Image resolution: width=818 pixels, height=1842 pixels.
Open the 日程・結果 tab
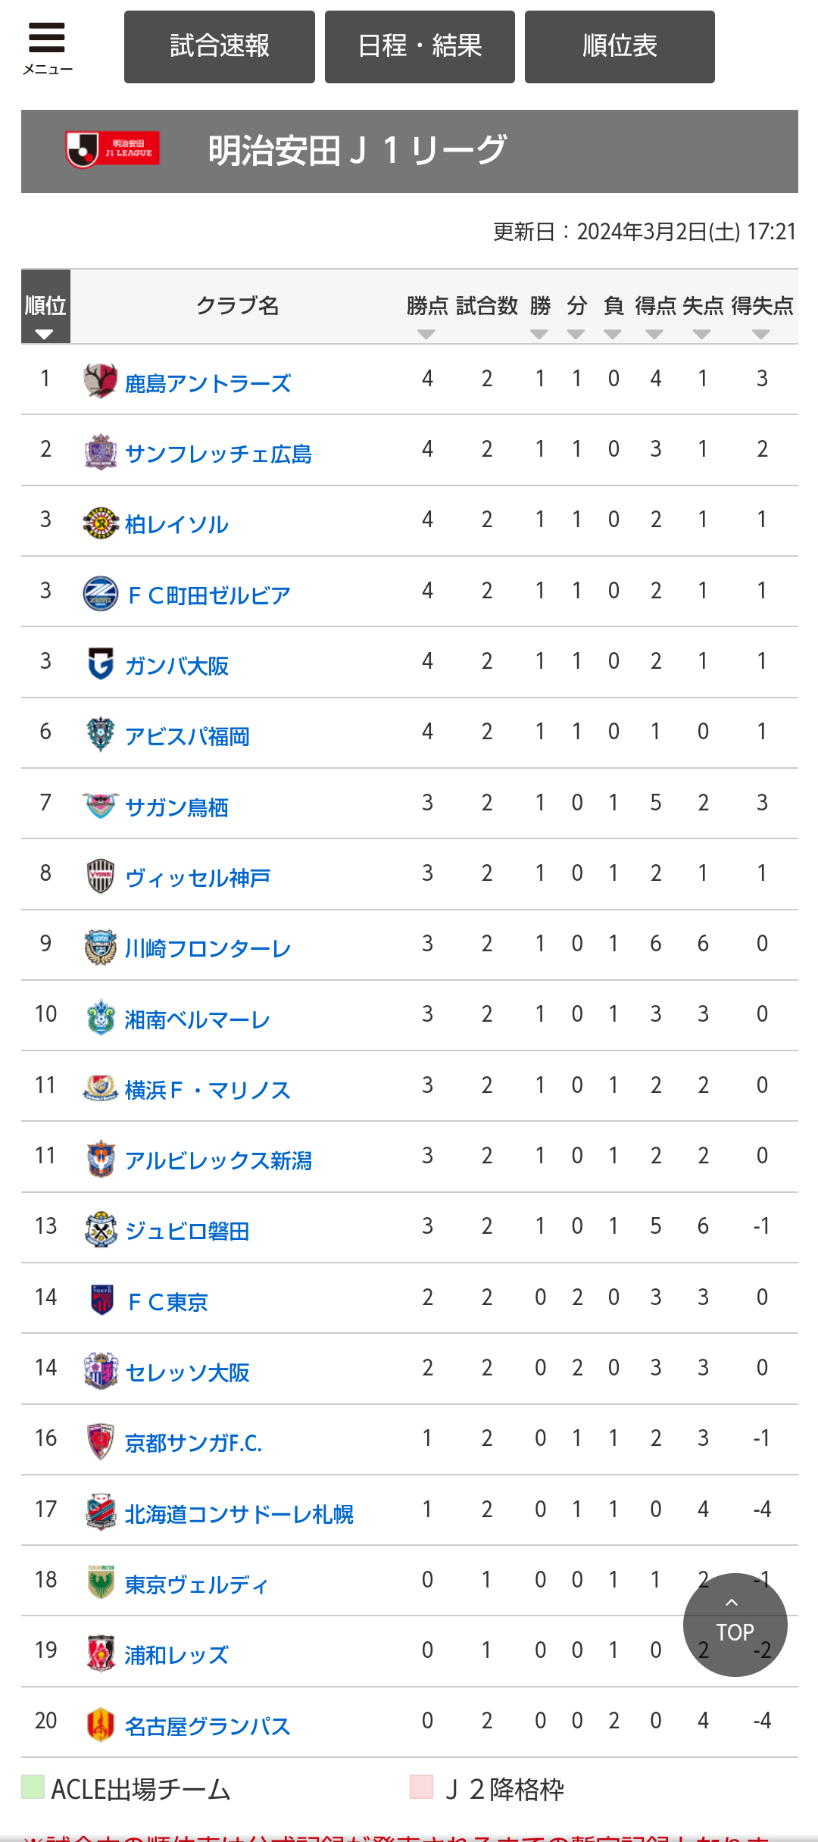click(x=420, y=46)
